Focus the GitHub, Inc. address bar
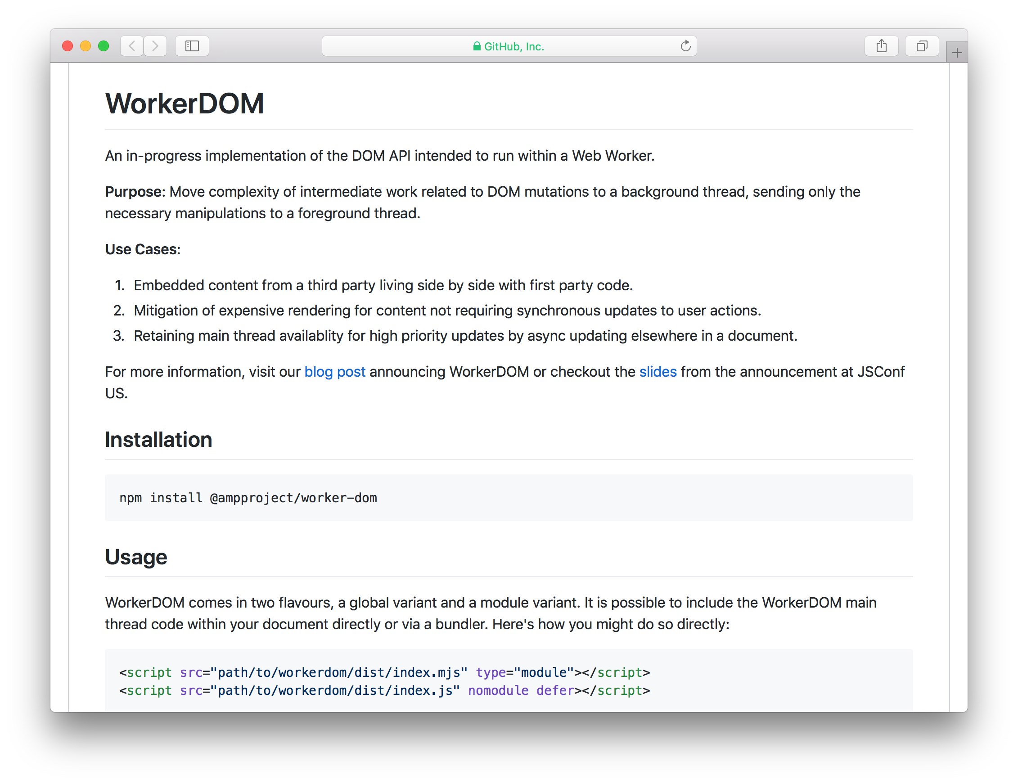Viewport: 1018px width, 784px height. pyautogui.click(x=509, y=45)
